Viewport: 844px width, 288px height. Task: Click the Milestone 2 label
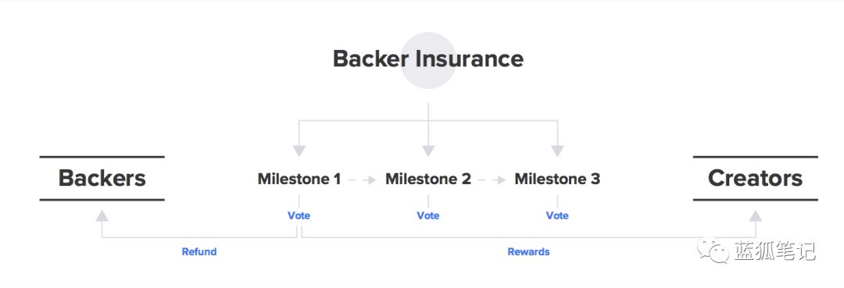point(428,179)
